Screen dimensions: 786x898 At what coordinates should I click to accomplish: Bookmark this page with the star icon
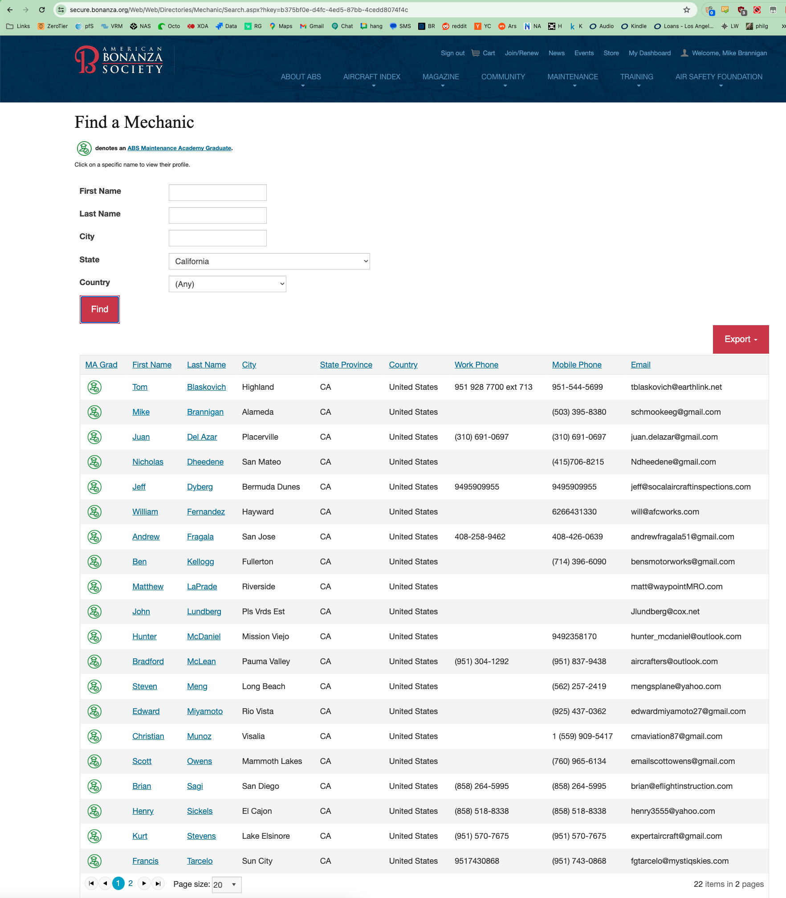[686, 10]
